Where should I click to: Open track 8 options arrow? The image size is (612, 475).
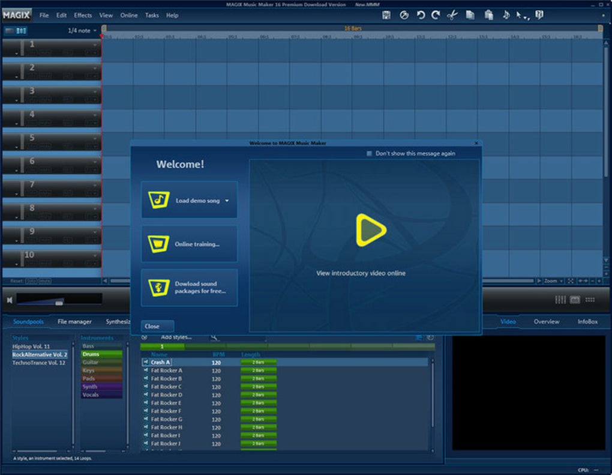point(95,208)
